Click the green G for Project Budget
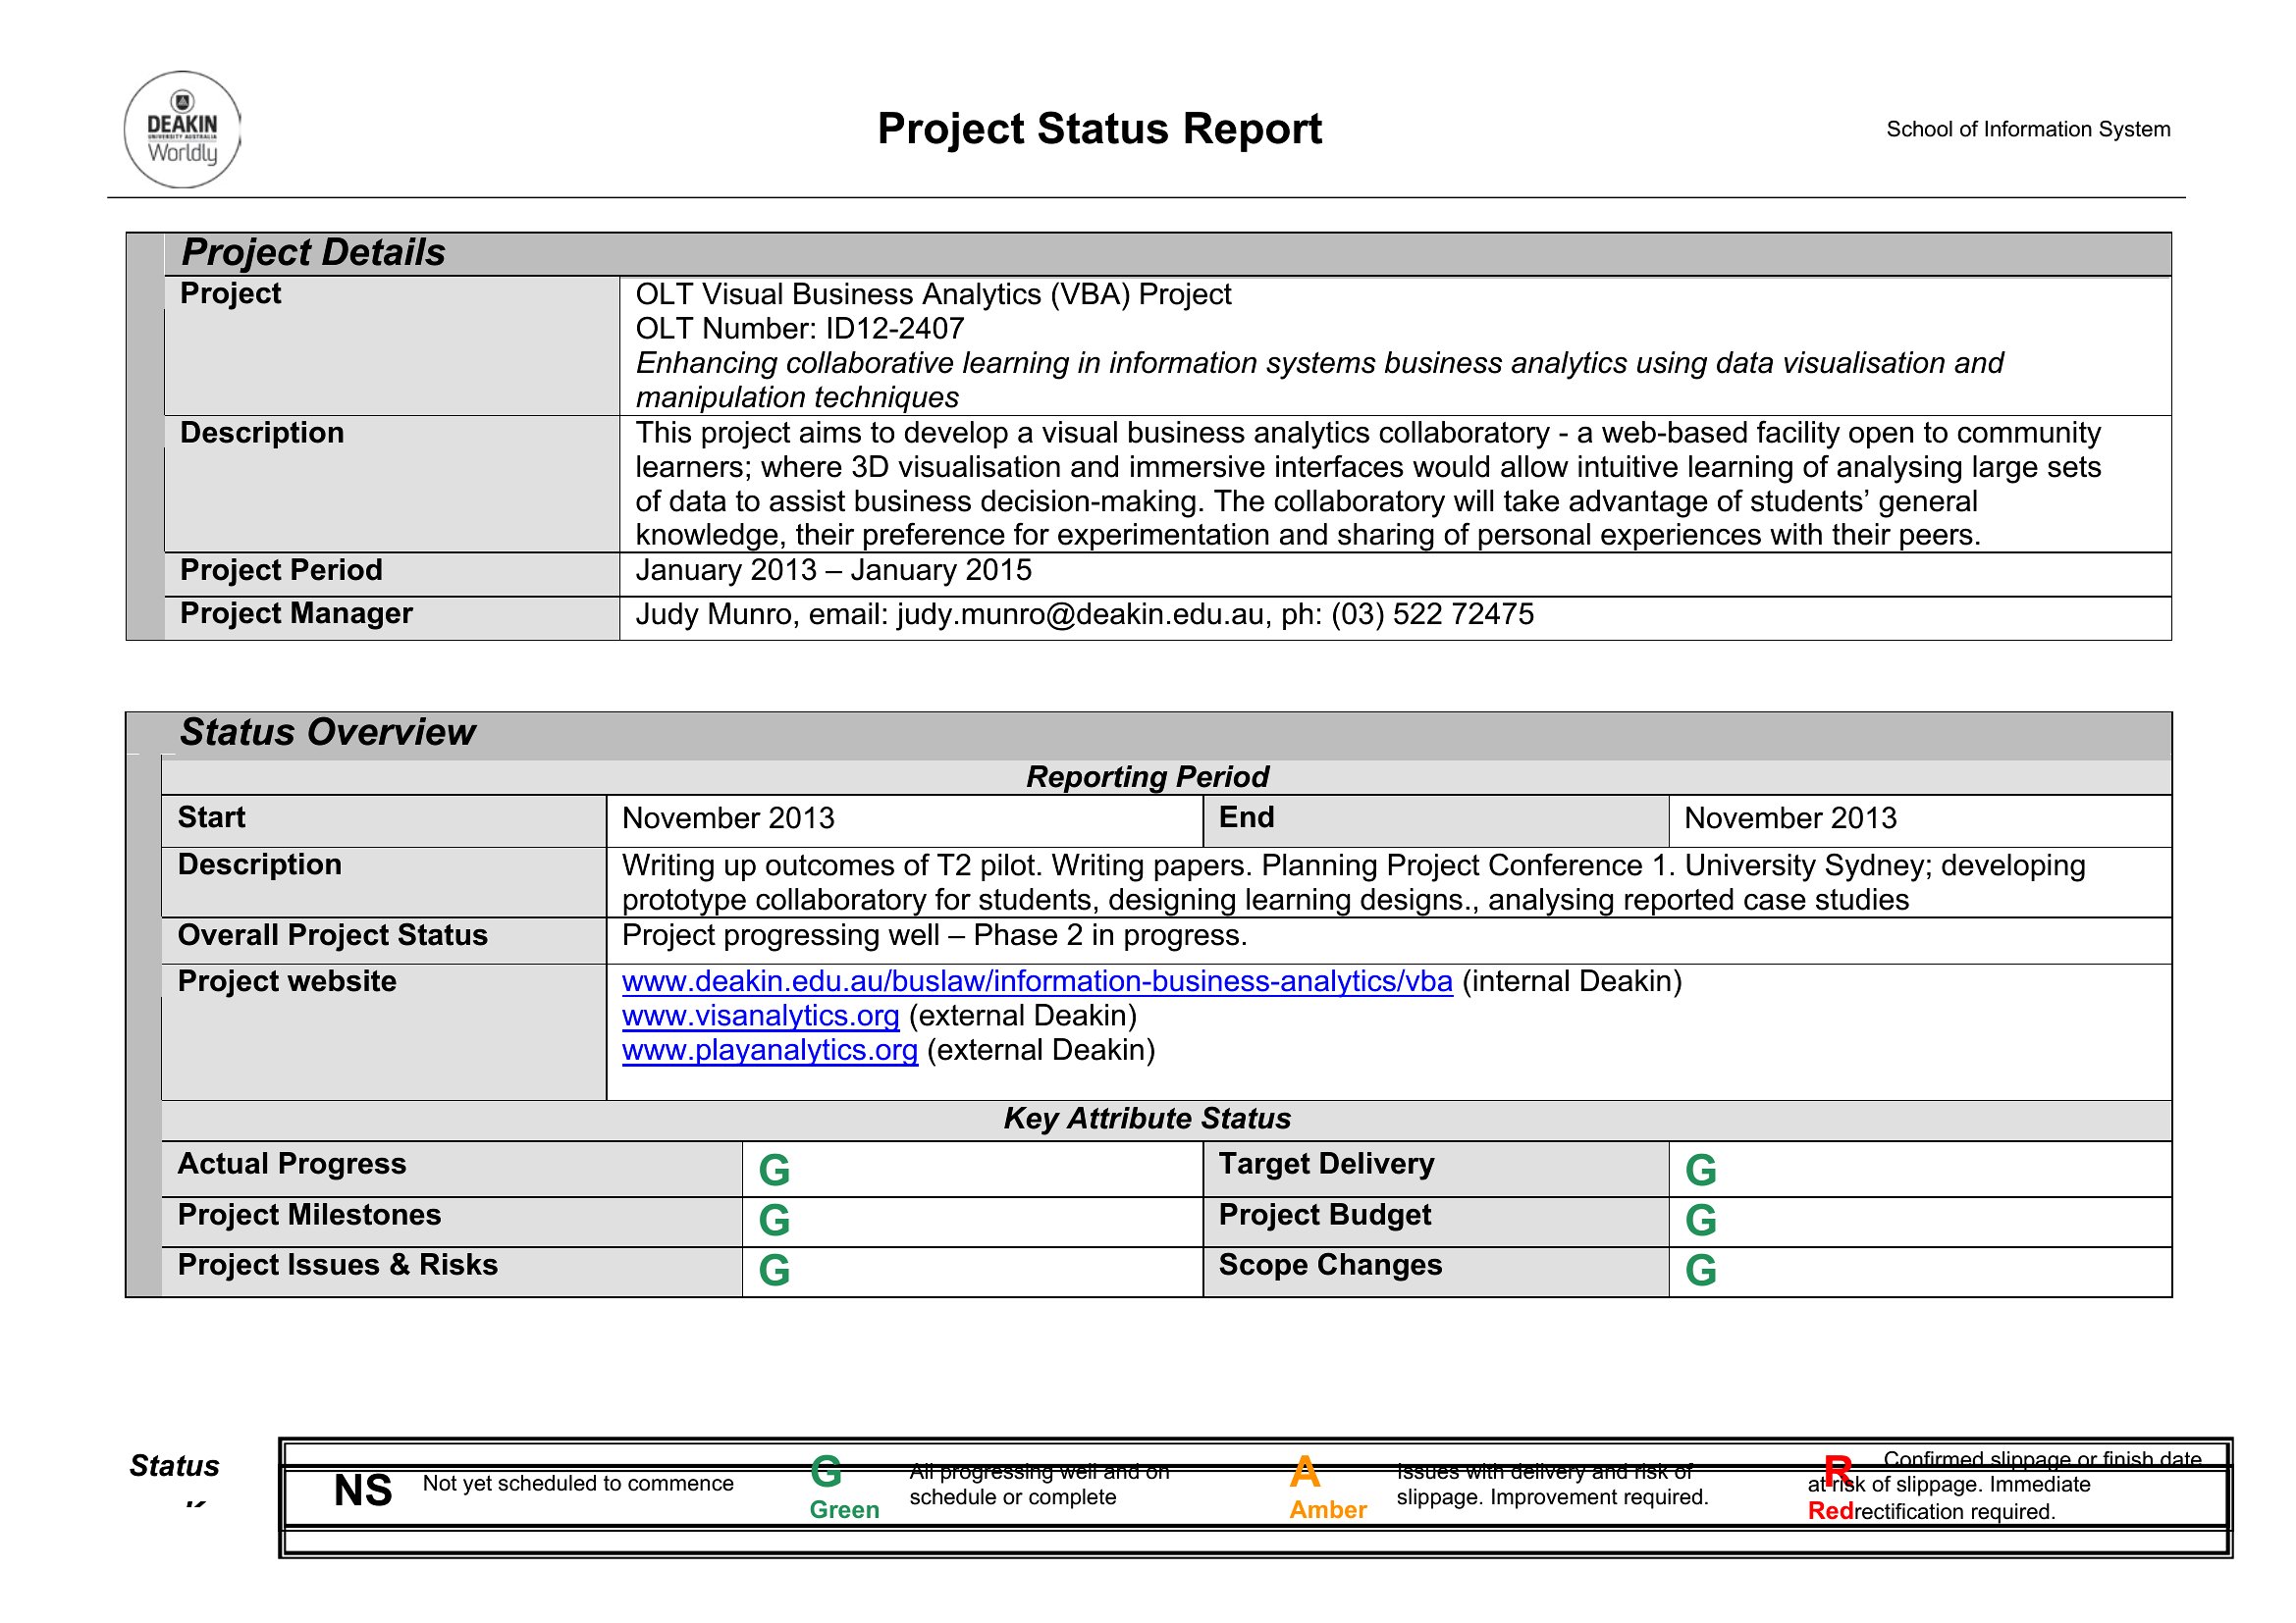 (1700, 1221)
